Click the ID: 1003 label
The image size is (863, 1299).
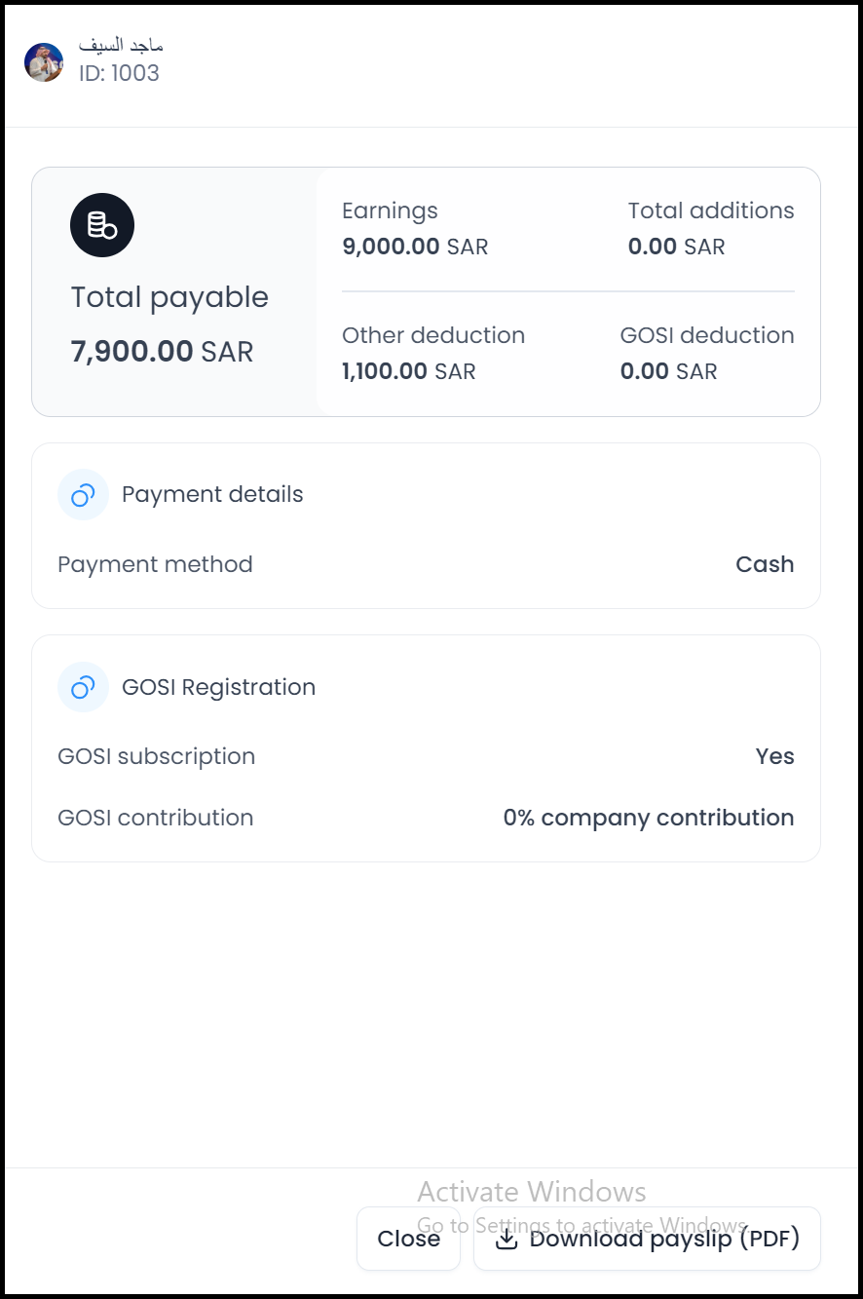pyautogui.click(x=119, y=73)
